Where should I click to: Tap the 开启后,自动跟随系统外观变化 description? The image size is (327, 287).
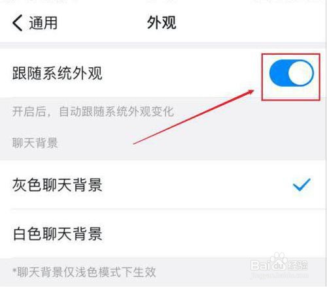pos(93,112)
